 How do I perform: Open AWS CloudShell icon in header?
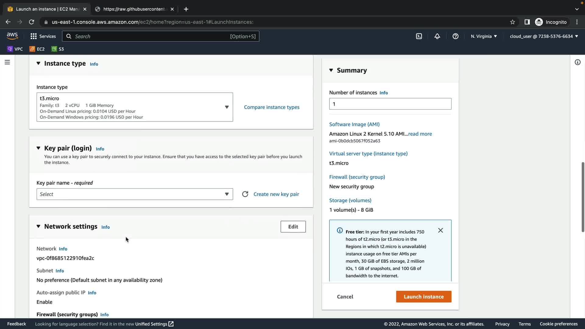(419, 36)
